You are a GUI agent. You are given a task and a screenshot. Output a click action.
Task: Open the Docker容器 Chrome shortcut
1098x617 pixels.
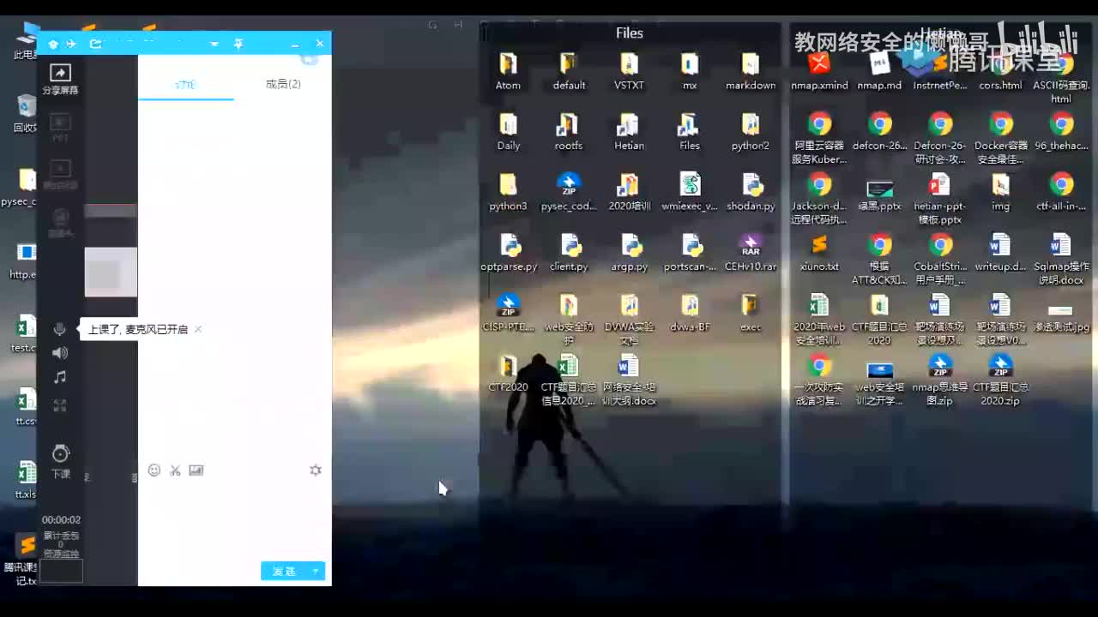1000,139
